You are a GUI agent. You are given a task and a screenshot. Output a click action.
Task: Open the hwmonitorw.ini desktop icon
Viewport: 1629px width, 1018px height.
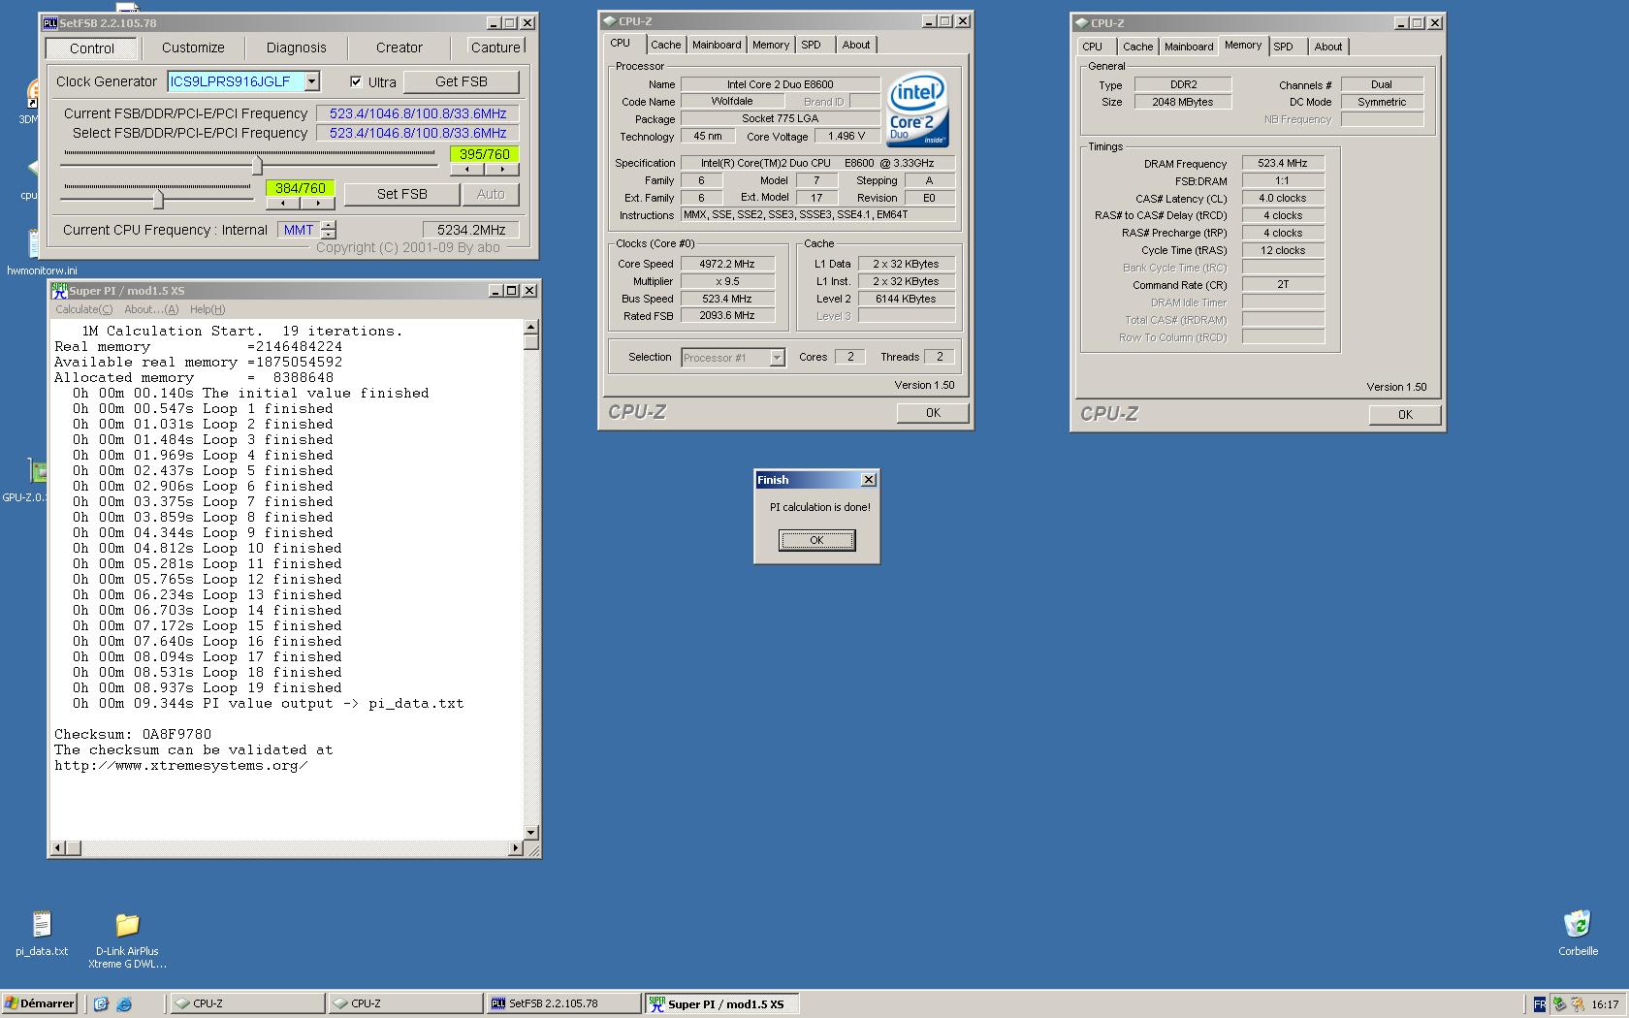coord(36,242)
